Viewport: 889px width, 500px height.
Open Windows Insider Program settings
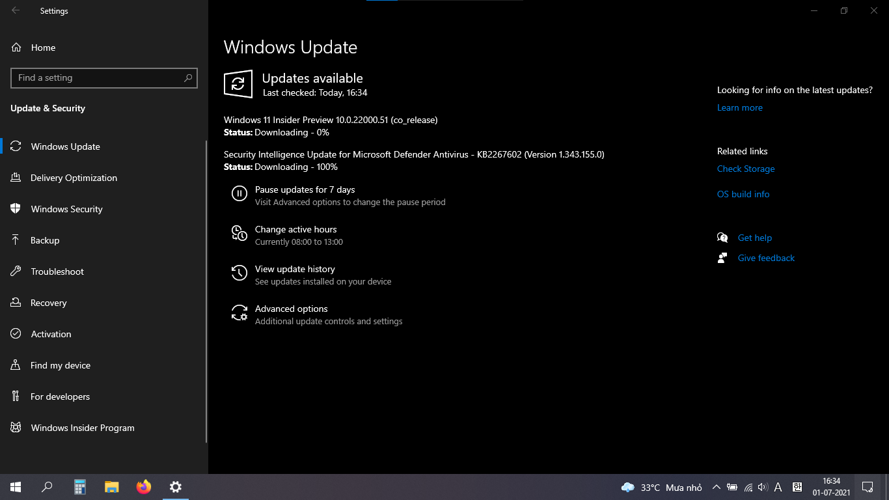coord(104,428)
